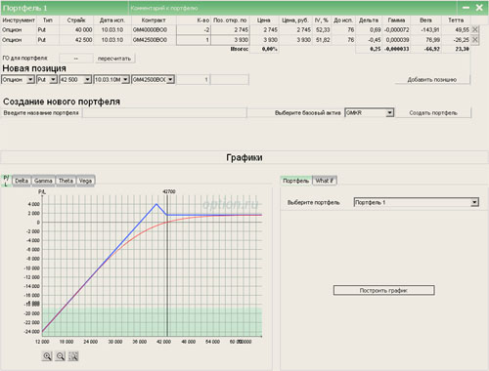Delete the 42 500 Put position row
Screen dimensions: 489x371
click(x=475, y=40)
